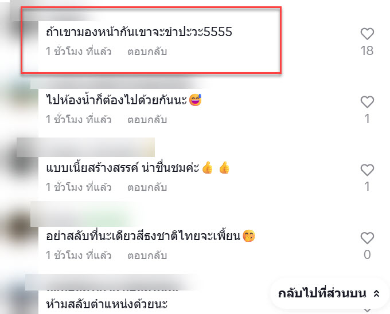This screenshot has width=390, height=314.
Task: Like the comment with 18 likes
Action: point(367,34)
